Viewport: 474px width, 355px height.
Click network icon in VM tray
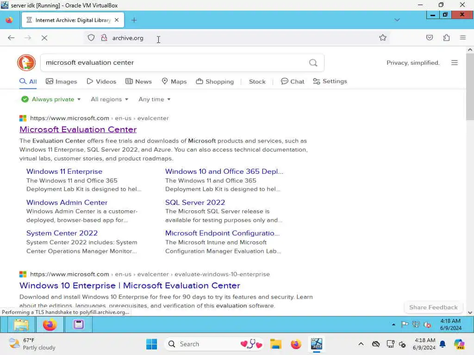click(416, 324)
